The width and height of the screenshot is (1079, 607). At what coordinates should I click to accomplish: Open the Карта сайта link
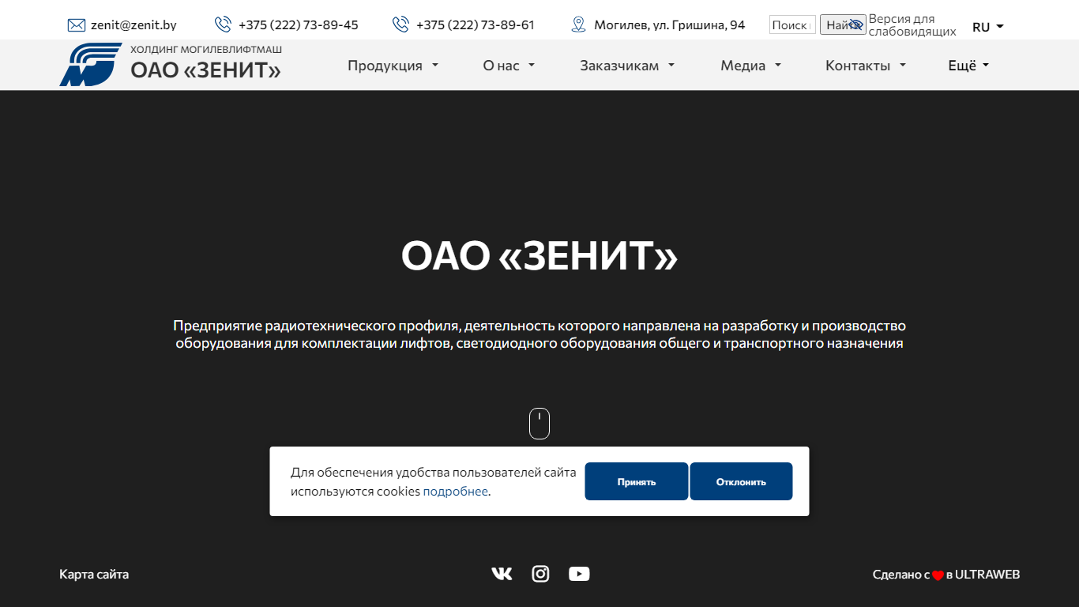click(x=94, y=574)
